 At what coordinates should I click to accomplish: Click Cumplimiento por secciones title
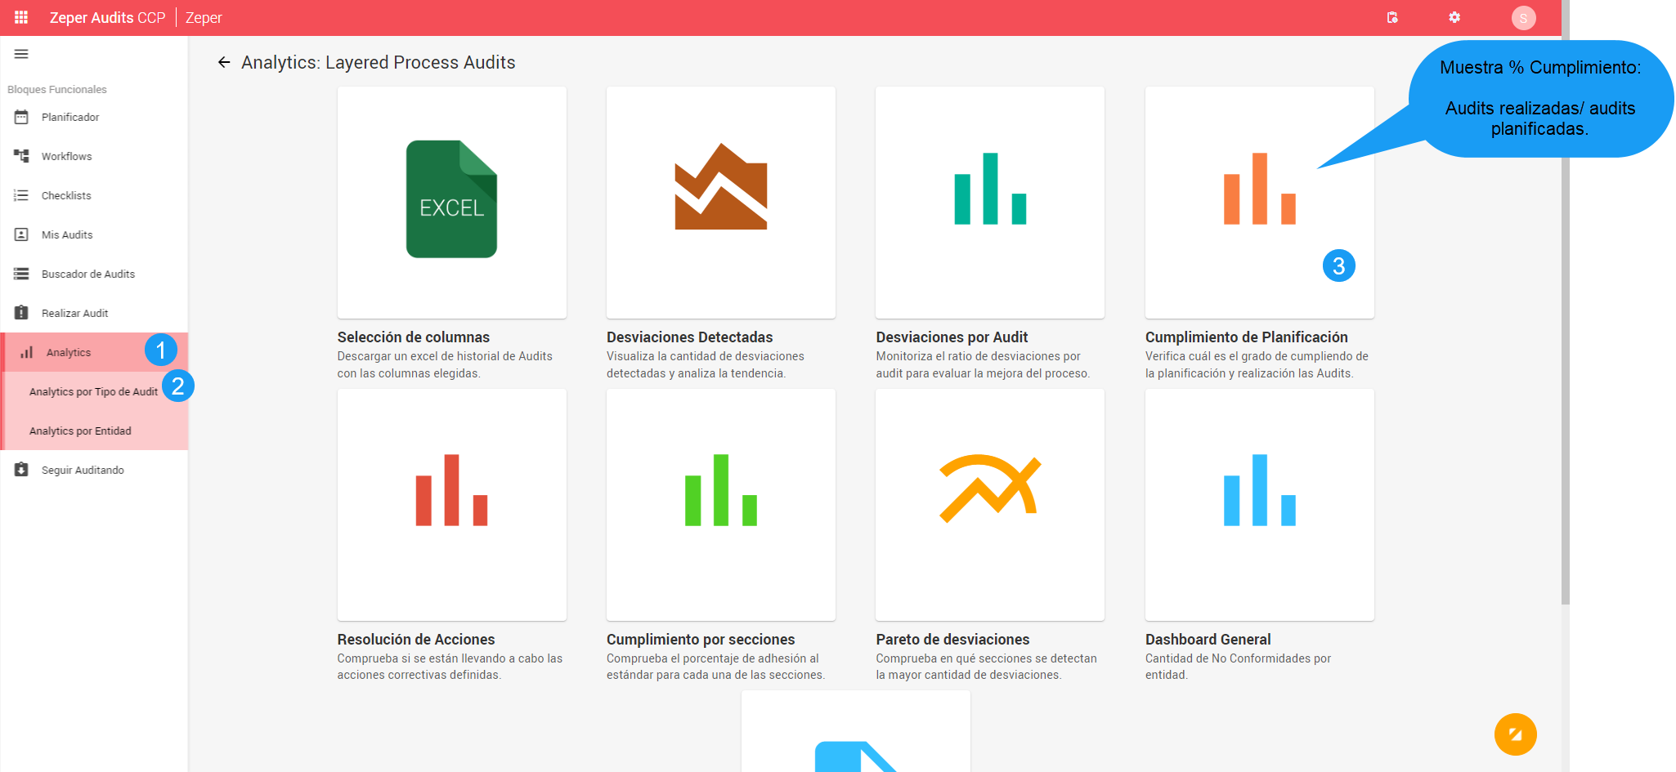pyautogui.click(x=701, y=639)
